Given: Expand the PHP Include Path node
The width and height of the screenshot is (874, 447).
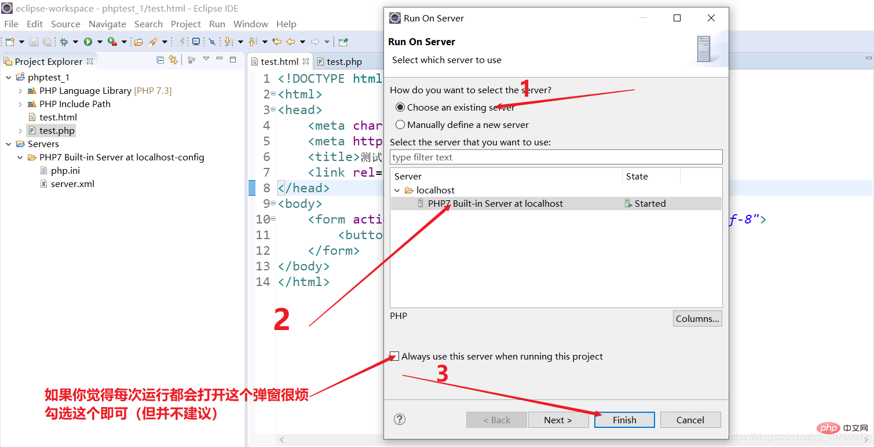Looking at the screenshot, I should click(20, 104).
